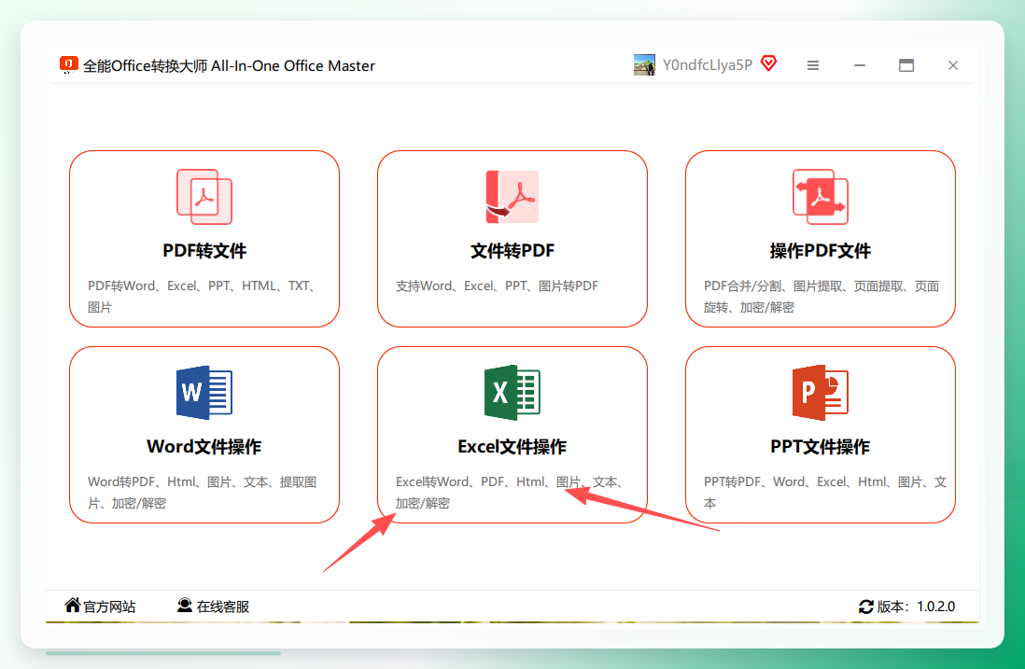Click the app logo in title bar
This screenshot has height=669, width=1025.
(69, 64)
